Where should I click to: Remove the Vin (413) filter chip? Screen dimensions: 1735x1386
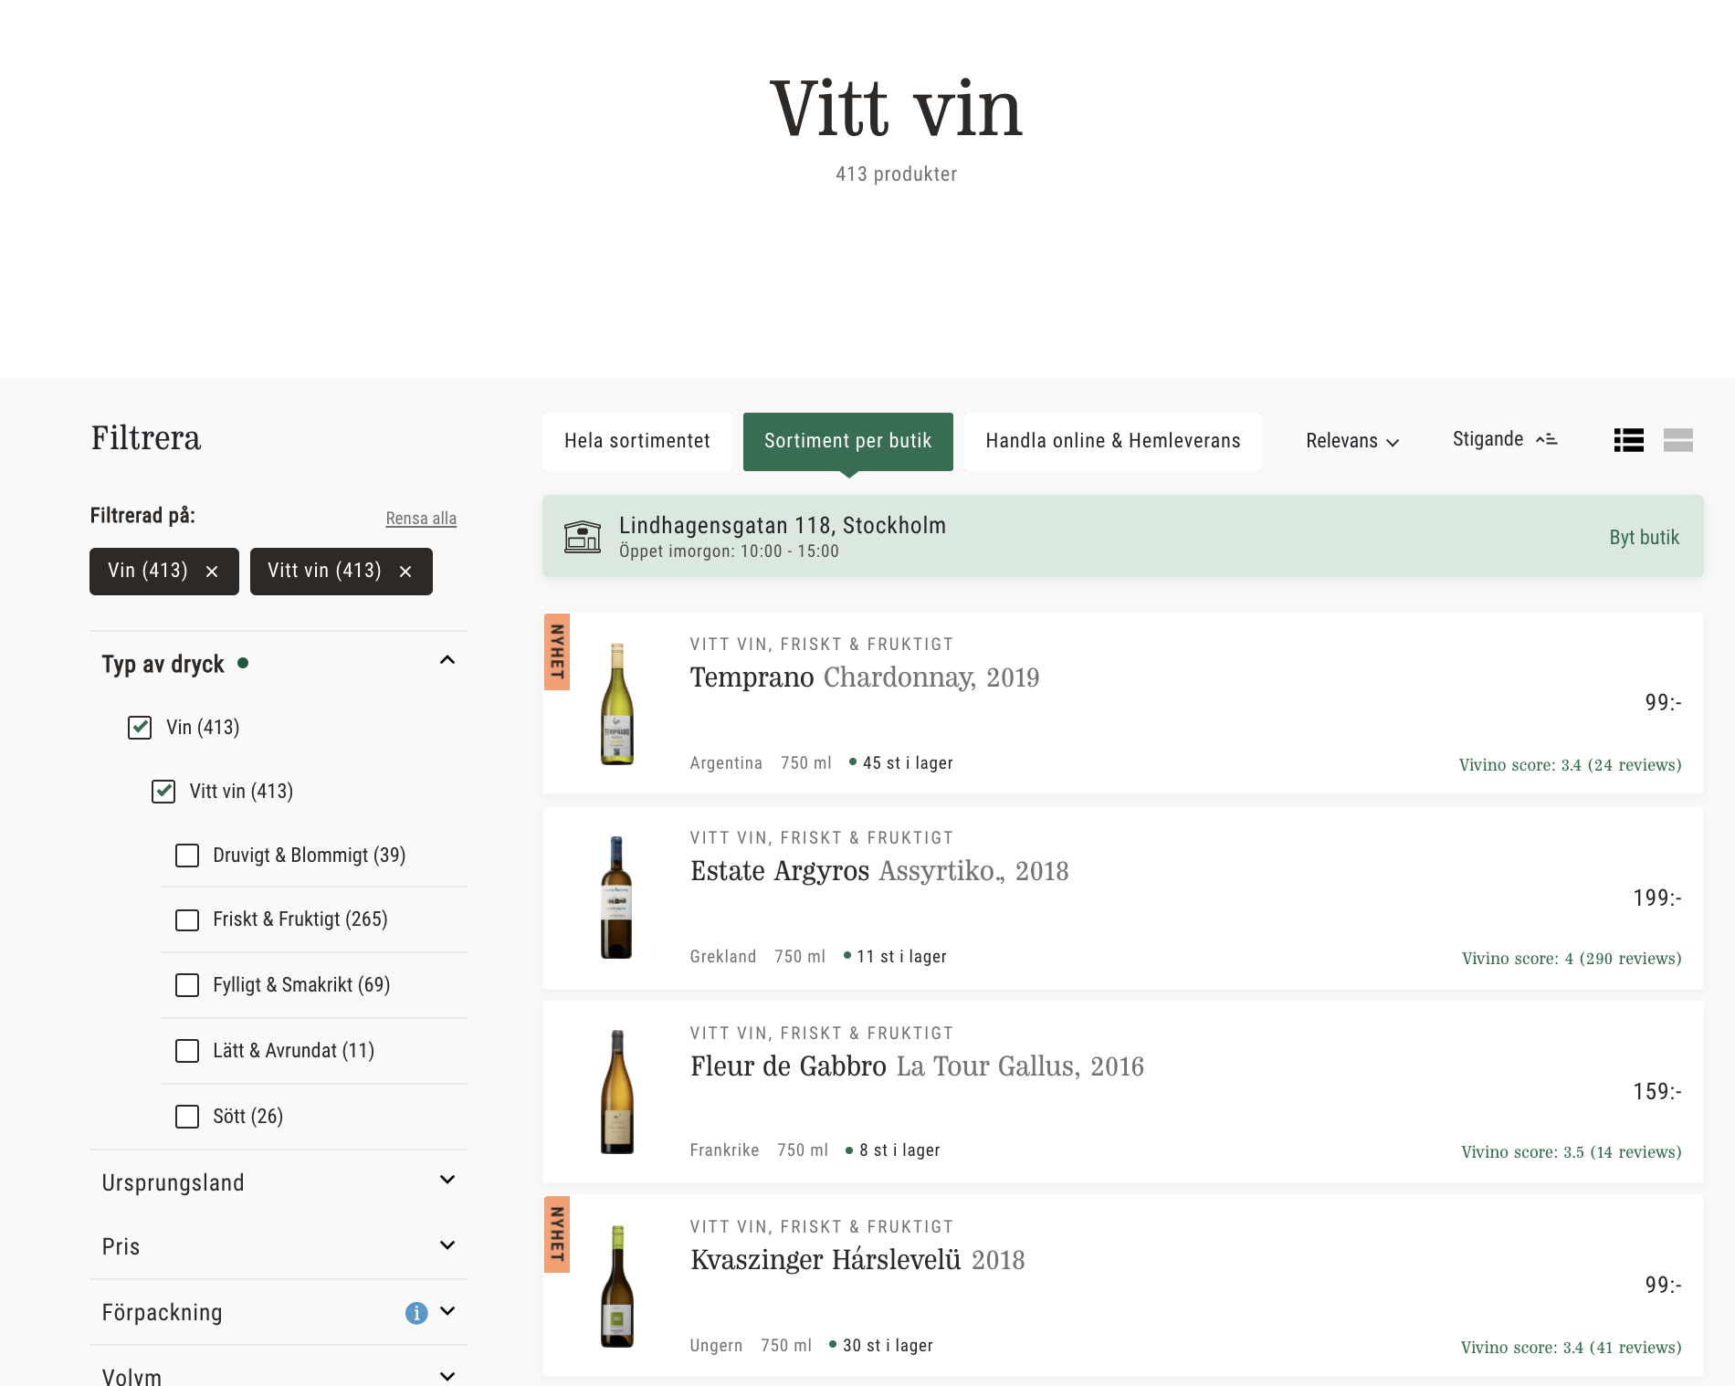coord(212,572)
